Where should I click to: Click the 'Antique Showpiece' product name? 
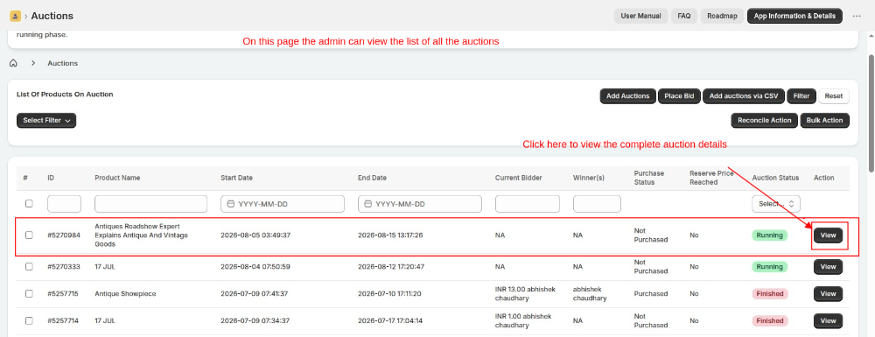tap(125, 293)
